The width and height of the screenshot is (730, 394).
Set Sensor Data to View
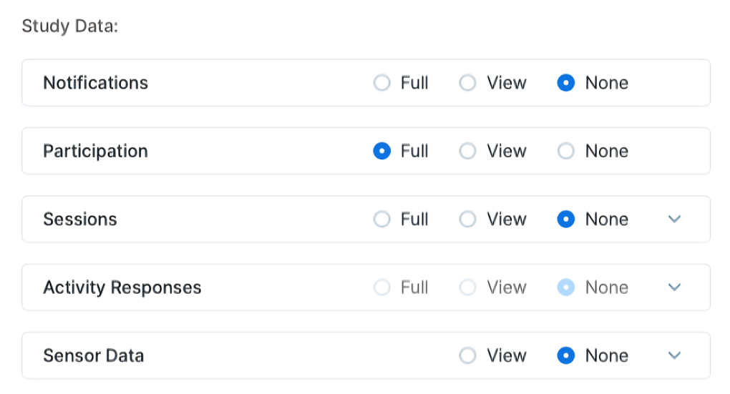click(x=467, y=355)
